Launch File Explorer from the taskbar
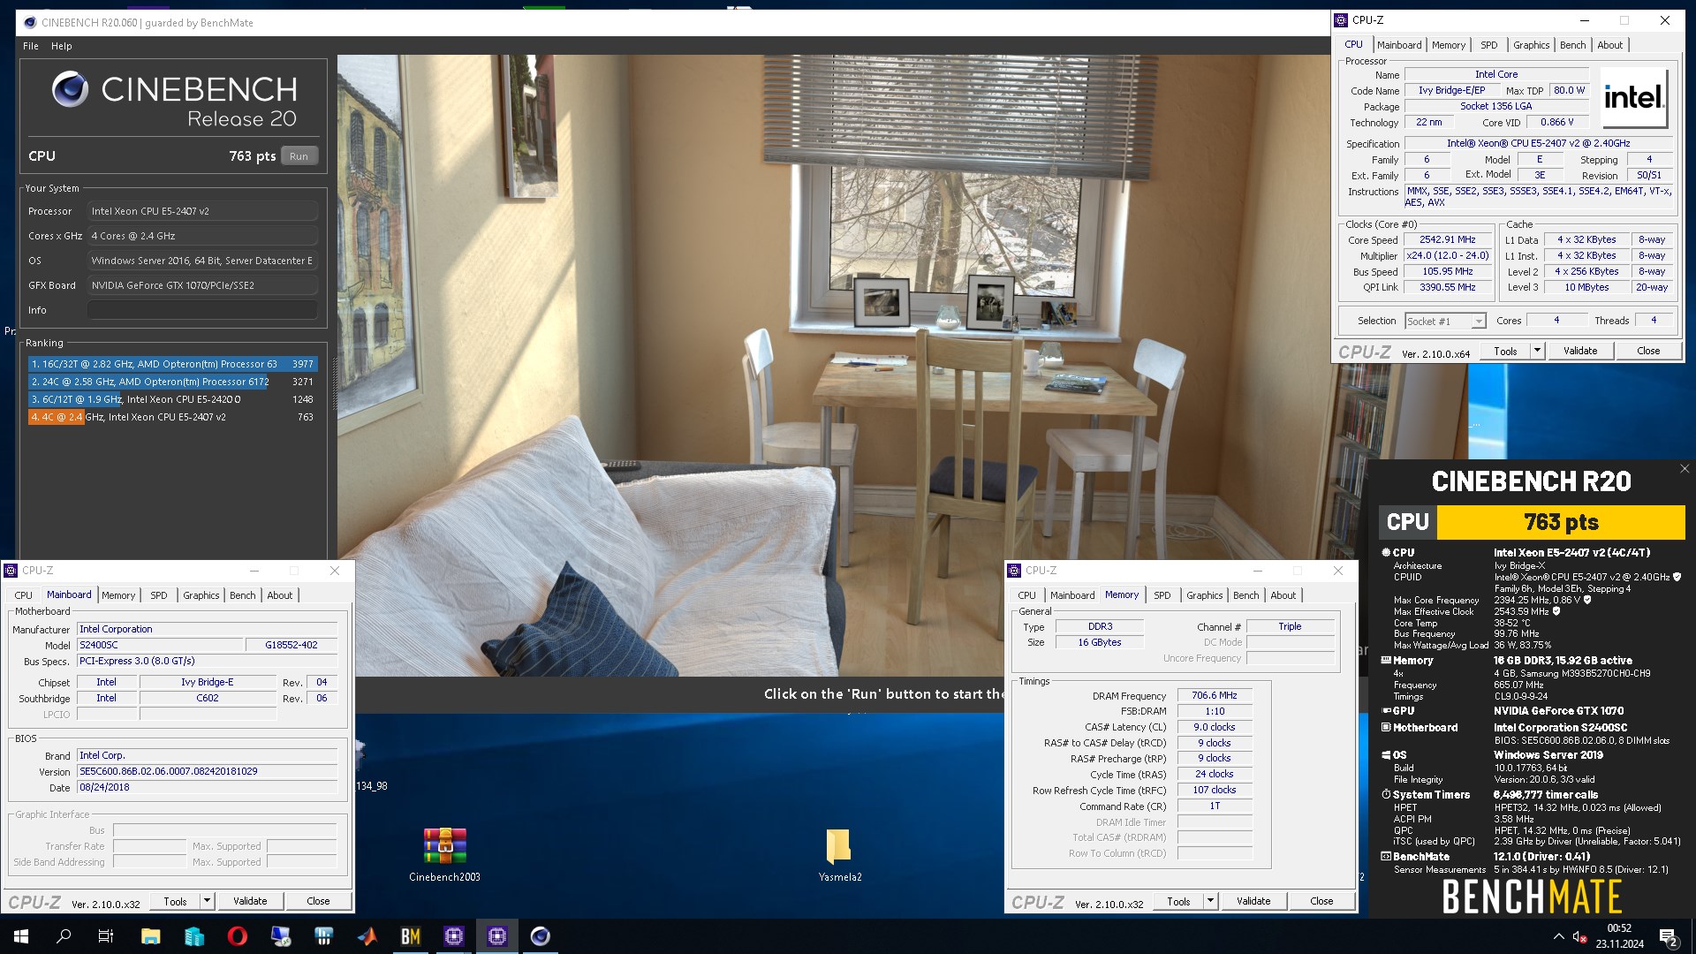Image resolution: width=1696 pixels, height=954 pixels. click(150, 936)
